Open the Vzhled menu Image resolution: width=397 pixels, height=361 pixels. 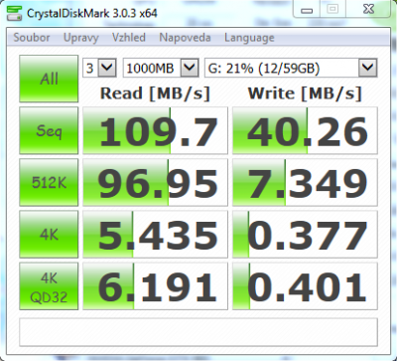pyautogui.click(x=129, y=37)
